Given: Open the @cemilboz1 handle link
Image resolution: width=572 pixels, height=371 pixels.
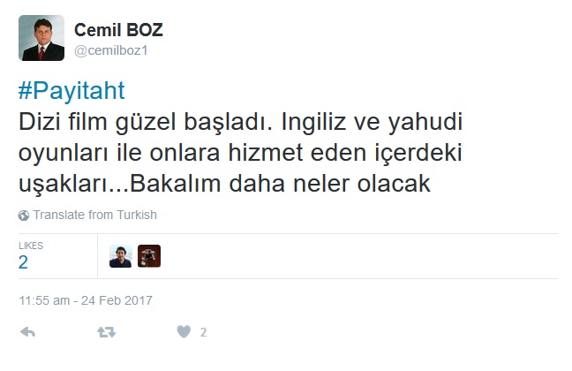Looking at the screenshot, I should click(111, 50).
